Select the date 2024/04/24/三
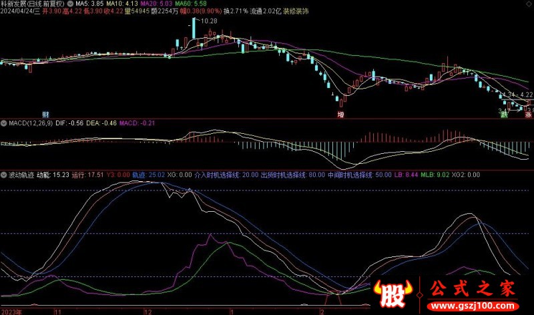The height and width of the screenshot is (315, 534). tap(21, 11)
